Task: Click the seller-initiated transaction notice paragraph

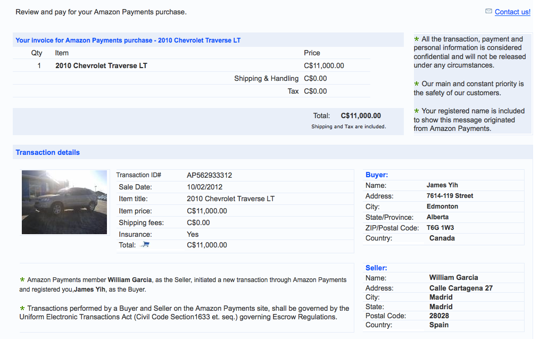Action: click(183, 285)
